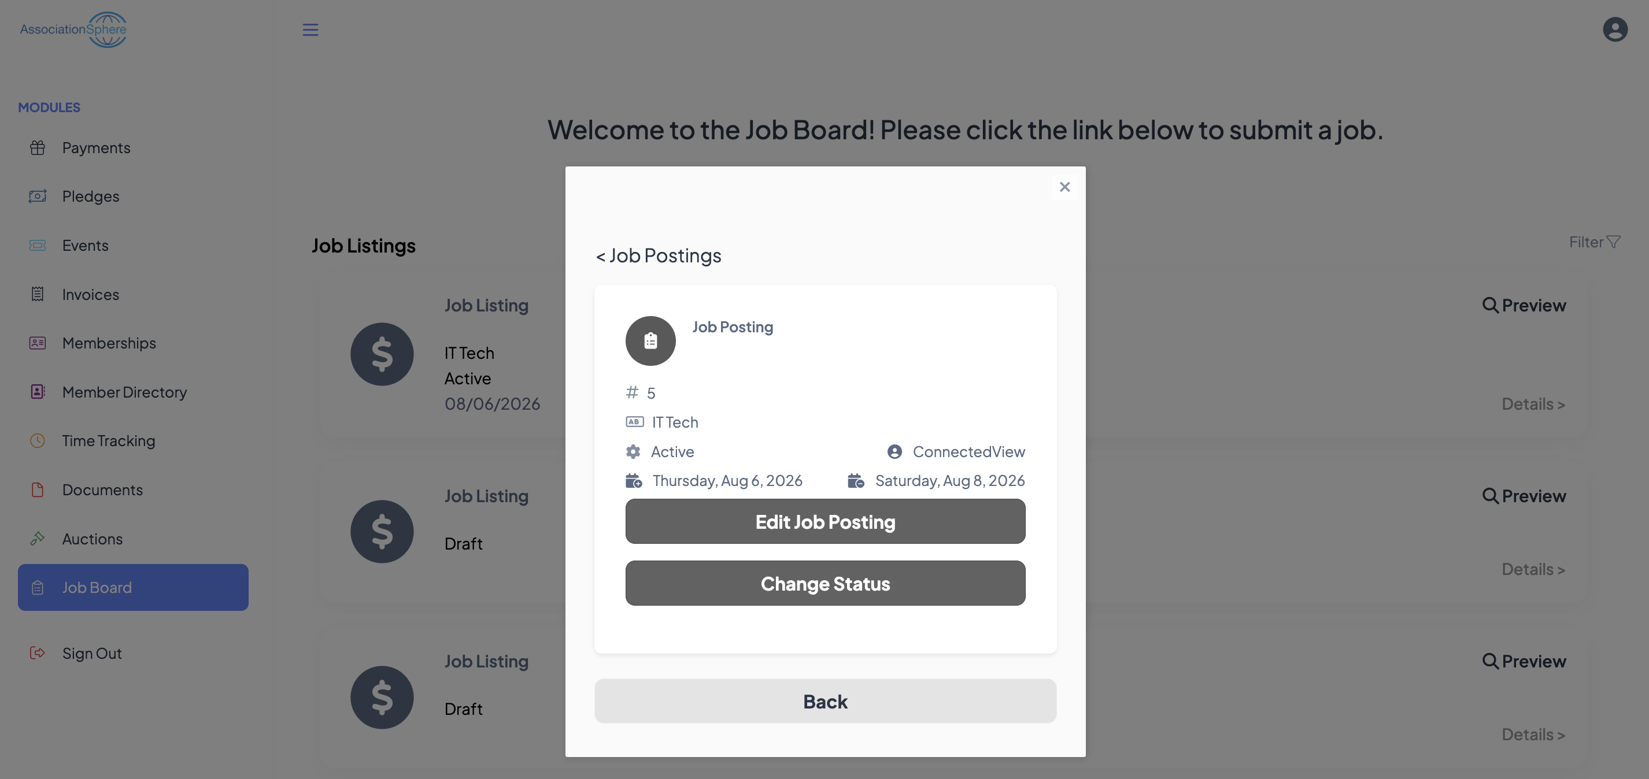Click the Auctions gavel icon
The width and height of the screenshot is (1649, 779).
pos(37,539)
